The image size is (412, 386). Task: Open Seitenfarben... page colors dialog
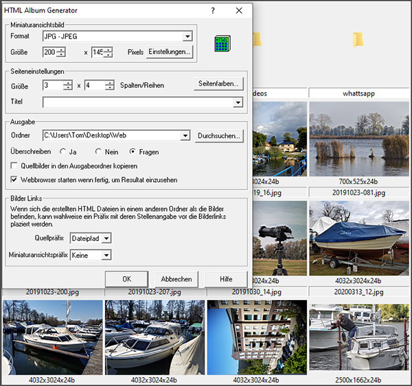pos(218,84)
